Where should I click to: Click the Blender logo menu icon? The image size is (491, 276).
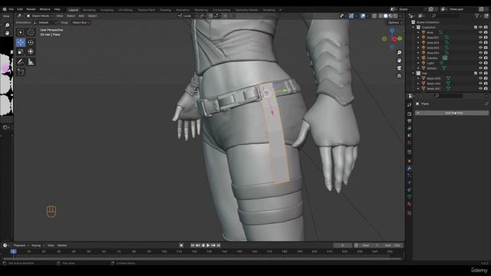coord(5,9)
